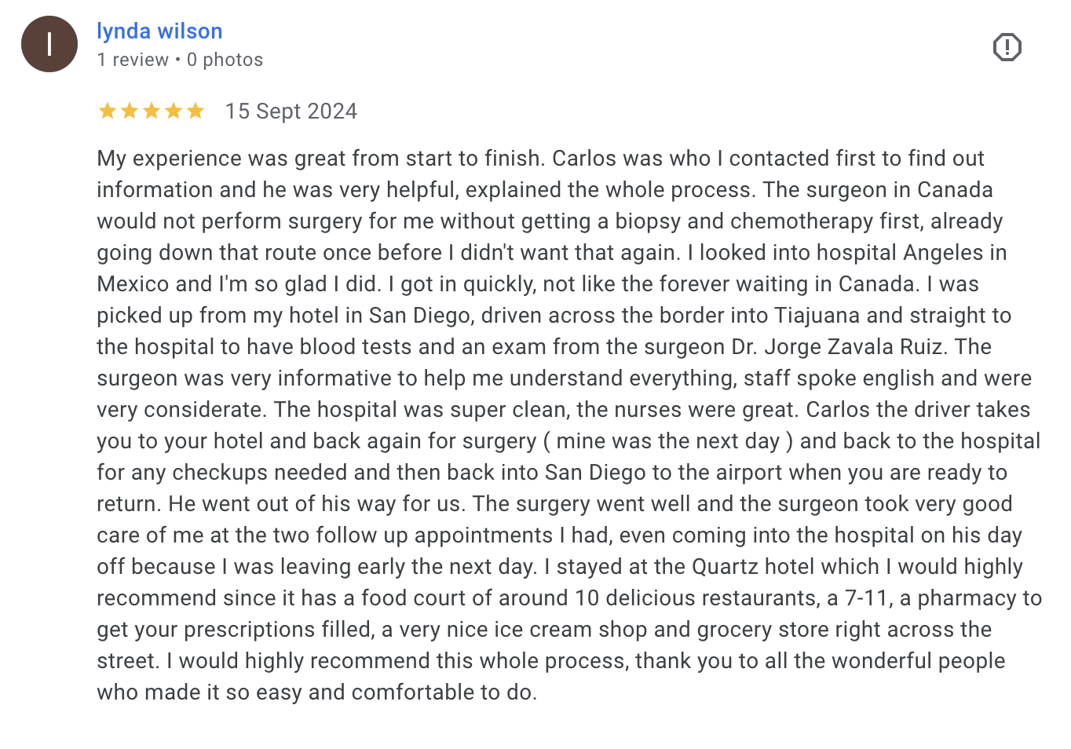Click the fifth rating star

click(196, 111)
